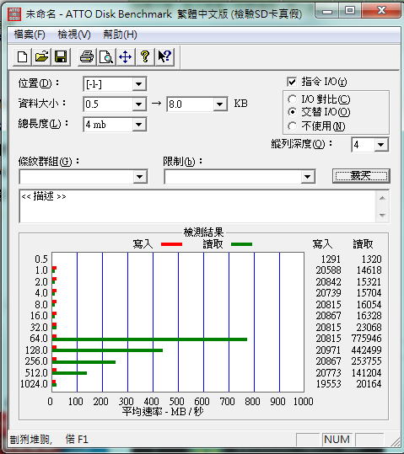Select the 交替 I/O radio button
Screen dimensions: 404x454
coord(292,112)
